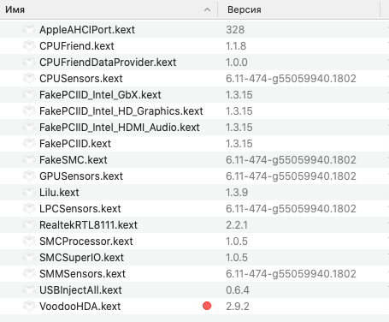Click version 2.2.1 of RealtekRTL8111.kext
The width and height of the screenshot is (389, 322).
[237, 225]
